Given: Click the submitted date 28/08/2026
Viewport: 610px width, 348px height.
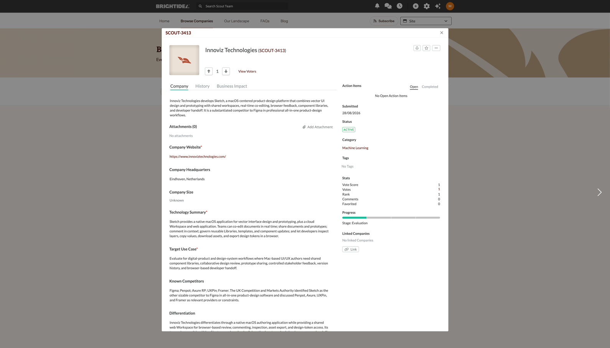Looking at the screenshot, I should [x=351, y=113].
